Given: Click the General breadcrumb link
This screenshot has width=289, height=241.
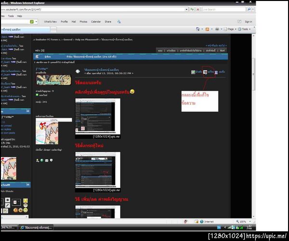Looking at the screenshot, I should [68, 40].
